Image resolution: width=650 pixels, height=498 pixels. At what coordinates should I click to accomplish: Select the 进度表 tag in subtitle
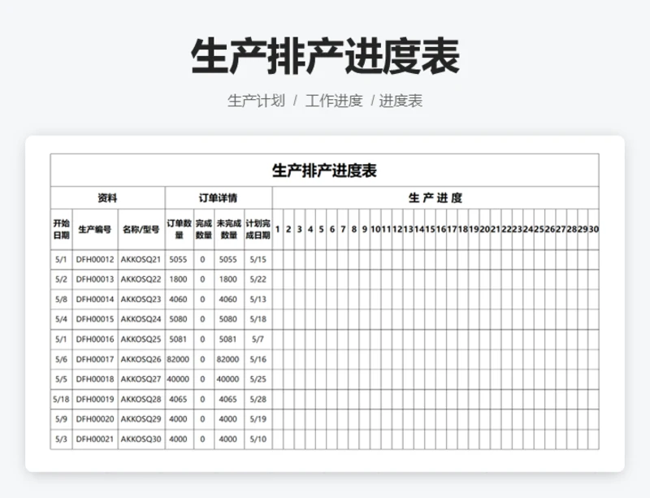click(401, 101)
